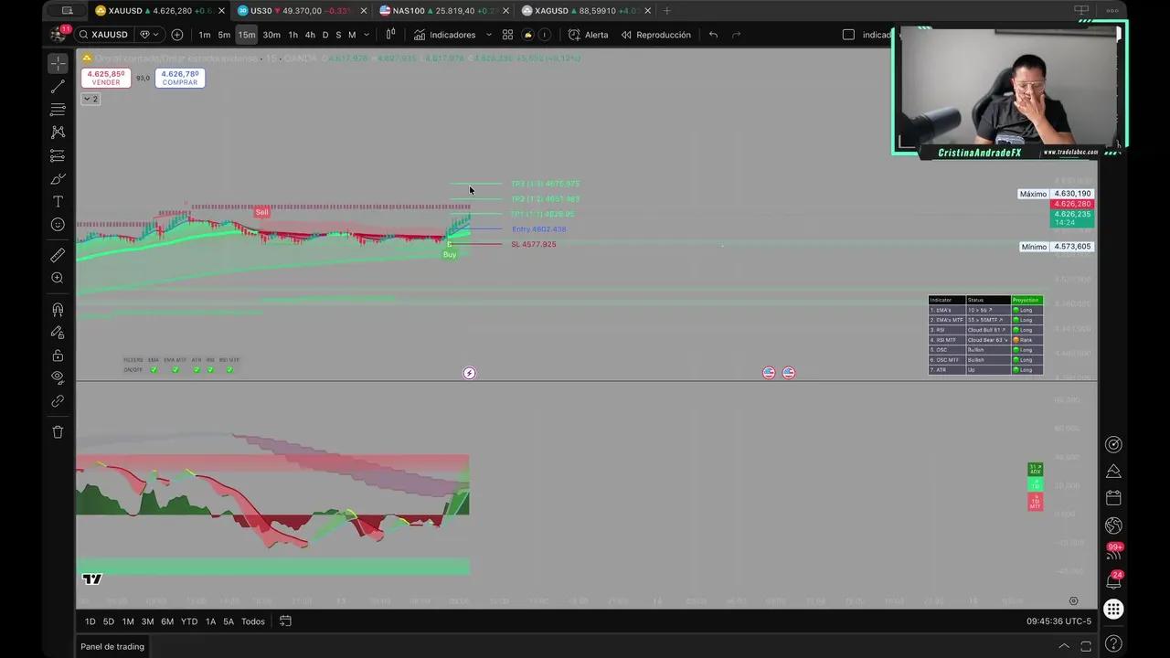This screenshot has height=658, width=1170.
Task: Open the object tree layers icon
Action: [x=1113, y=472]
